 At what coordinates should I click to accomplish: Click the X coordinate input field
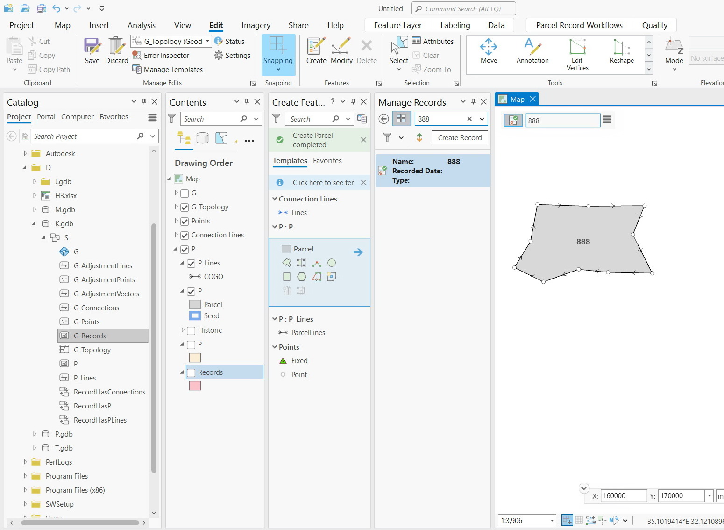[x=624, y=495]
